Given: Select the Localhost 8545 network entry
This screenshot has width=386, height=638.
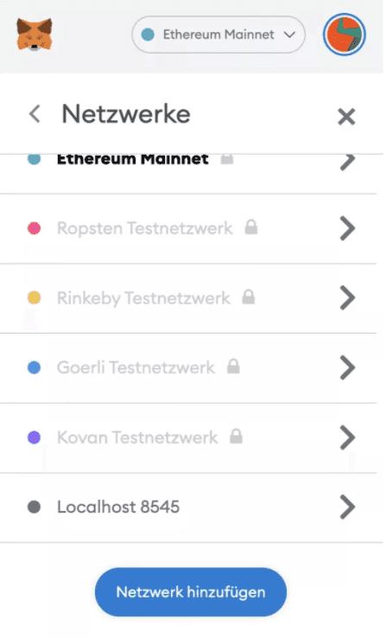Looking at the screenshot, I should (191, 507).
